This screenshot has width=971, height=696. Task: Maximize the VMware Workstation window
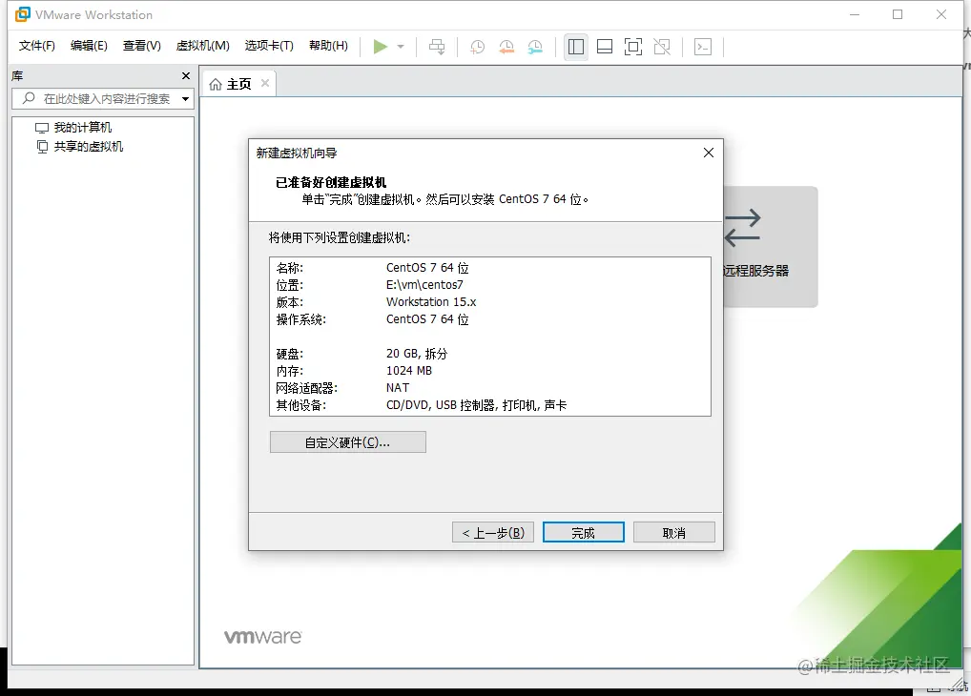click(x=898, y=14)
